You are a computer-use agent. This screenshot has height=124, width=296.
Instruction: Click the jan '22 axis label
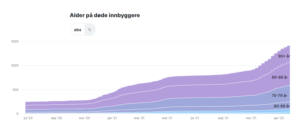click(x=279, y=118)
